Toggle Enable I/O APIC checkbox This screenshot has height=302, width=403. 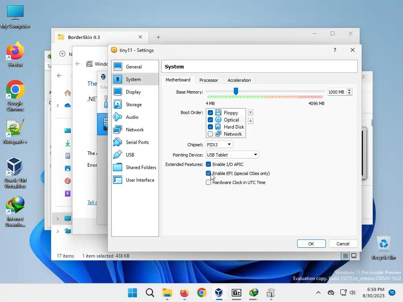tap(209, 164)
